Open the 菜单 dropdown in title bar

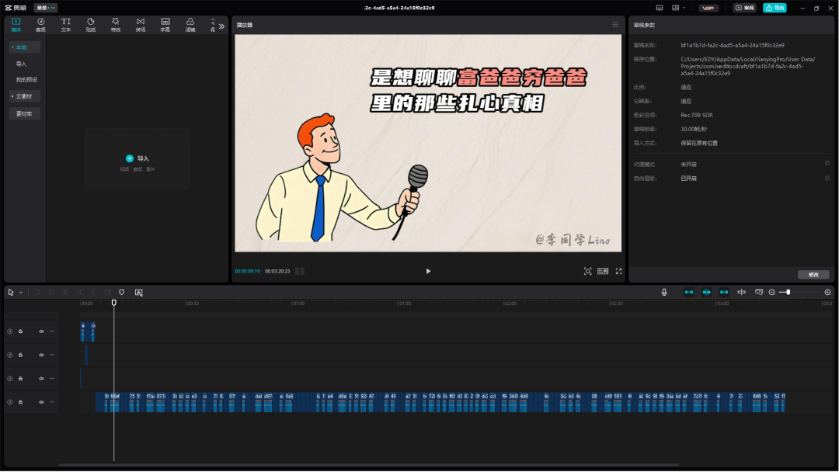pyautogui.click(x=45, y=8)
